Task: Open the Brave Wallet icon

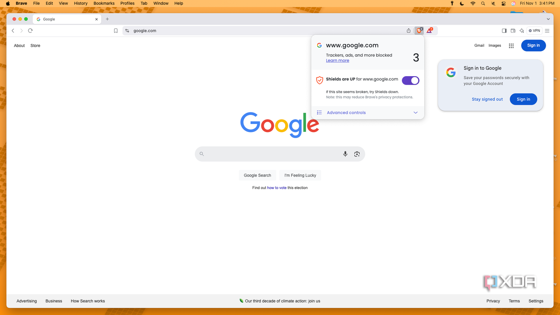Action: tap(513, 31)
